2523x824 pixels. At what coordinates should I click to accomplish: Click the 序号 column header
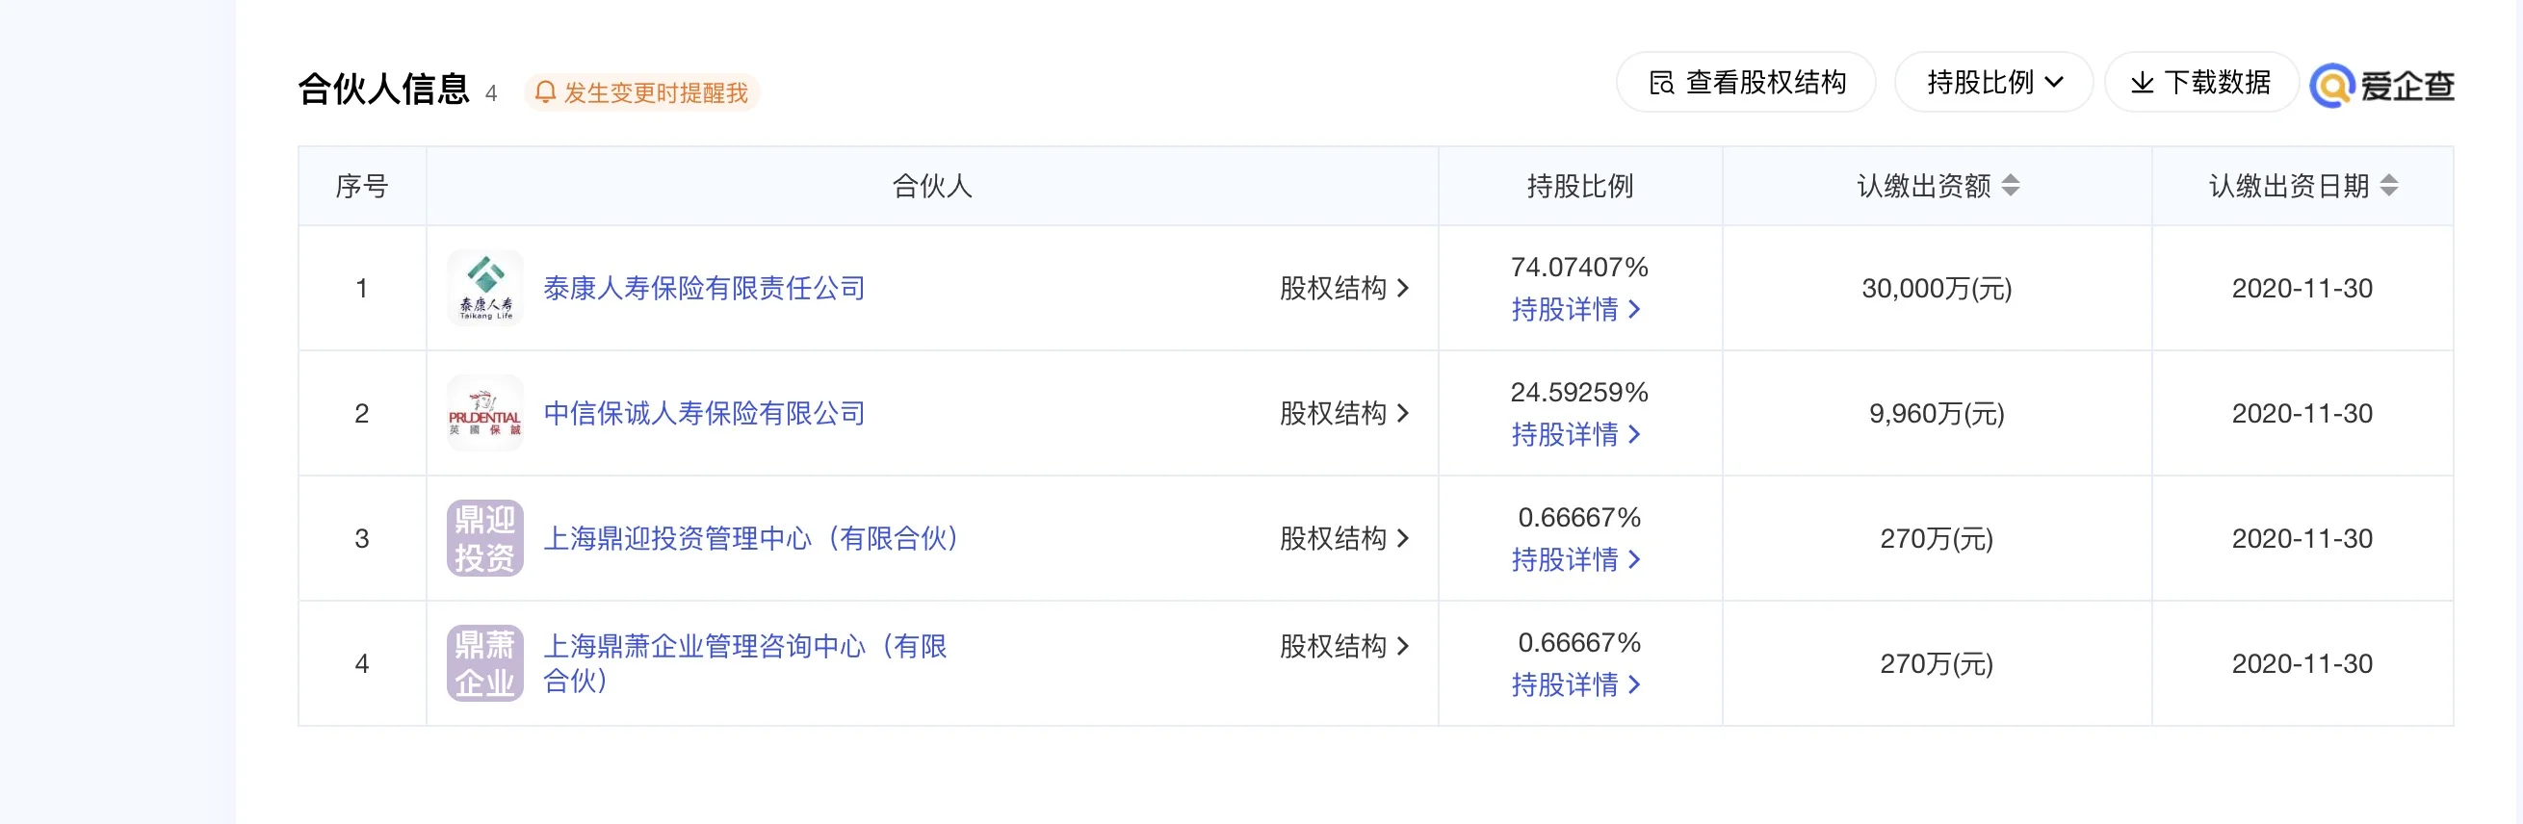[x=361, y=186]
